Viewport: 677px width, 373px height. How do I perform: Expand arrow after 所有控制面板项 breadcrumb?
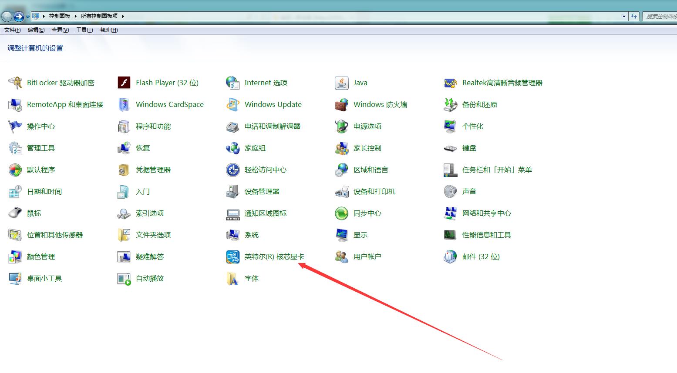(123, 16)
